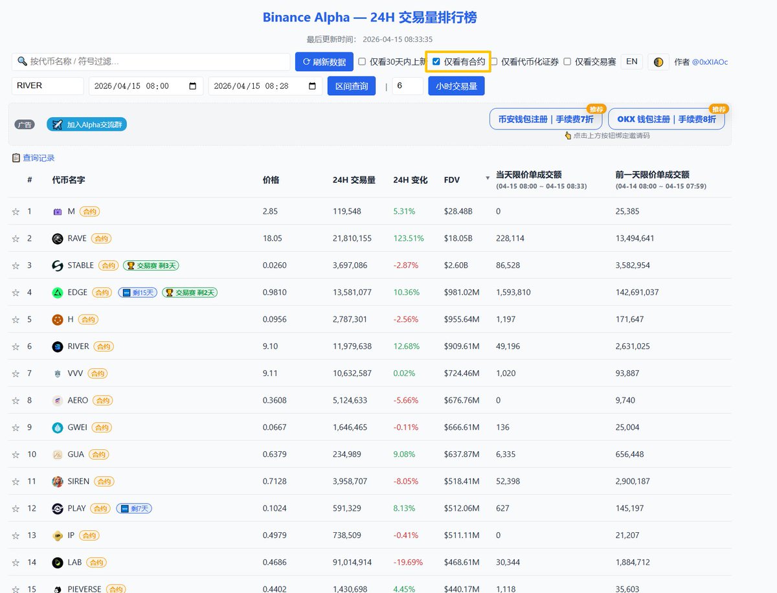The image size is (777, 593).
Task: Click EDGE previous-day value 142,691,037
Action: [x=637, y=293]
